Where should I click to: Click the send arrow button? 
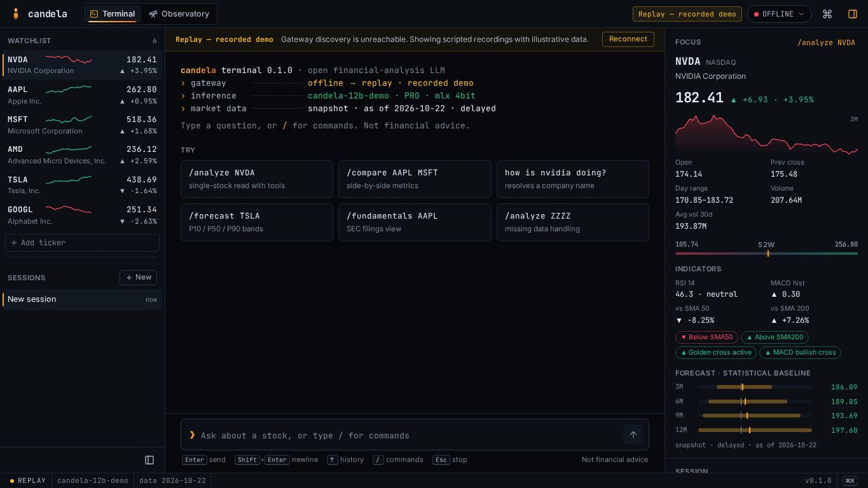click(x=633, y=435)
